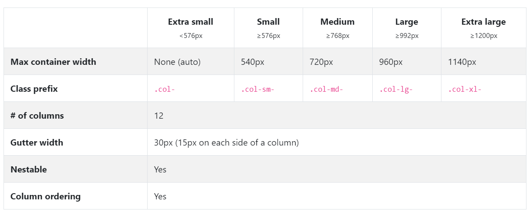Click the .col-sm- code text
530x217 pixels.
258,90
